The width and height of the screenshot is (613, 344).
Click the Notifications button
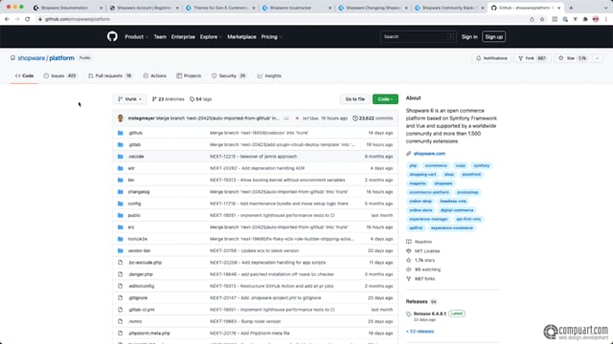pos(491,58)
